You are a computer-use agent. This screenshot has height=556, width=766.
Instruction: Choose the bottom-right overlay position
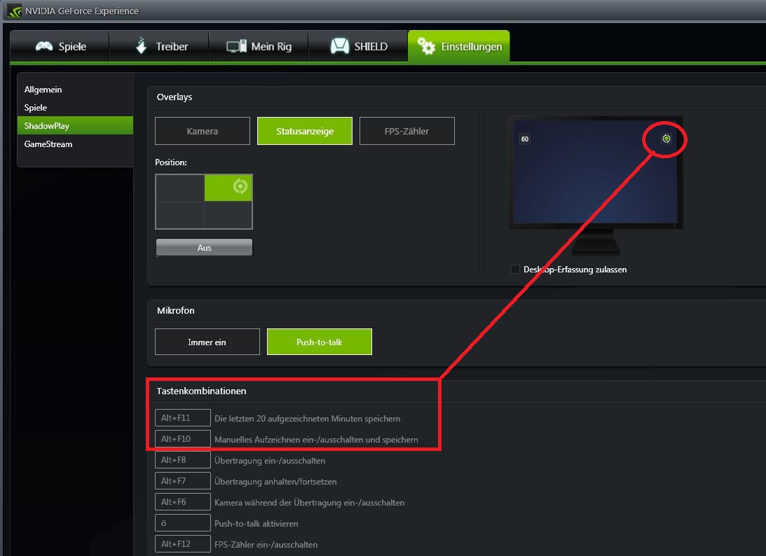[x=228, y=215]
